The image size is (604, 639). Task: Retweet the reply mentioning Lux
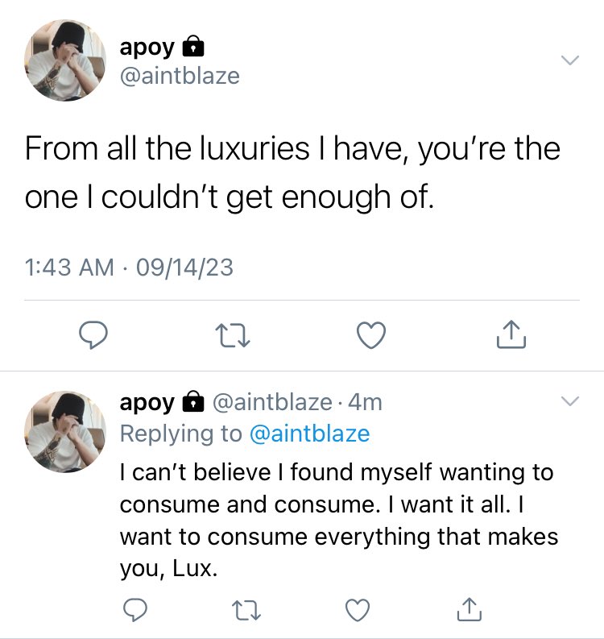[246, 610]
